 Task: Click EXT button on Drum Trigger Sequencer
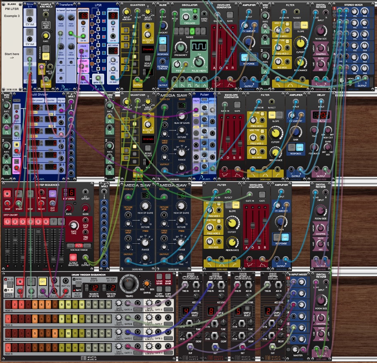click(x=42, y=282)
